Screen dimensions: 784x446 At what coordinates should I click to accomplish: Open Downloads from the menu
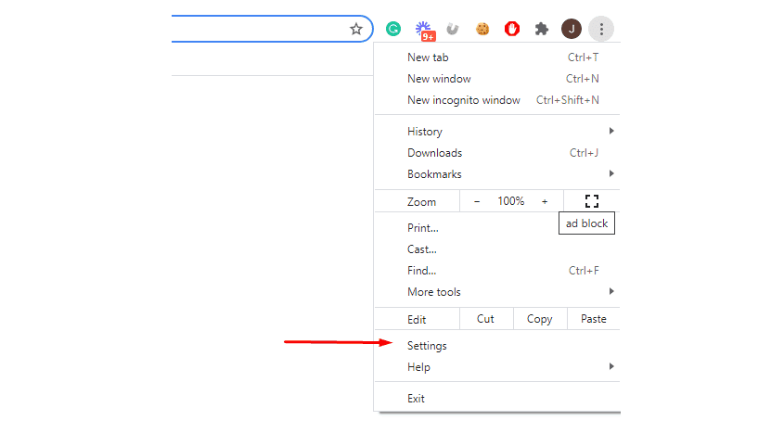coord(497,153)
